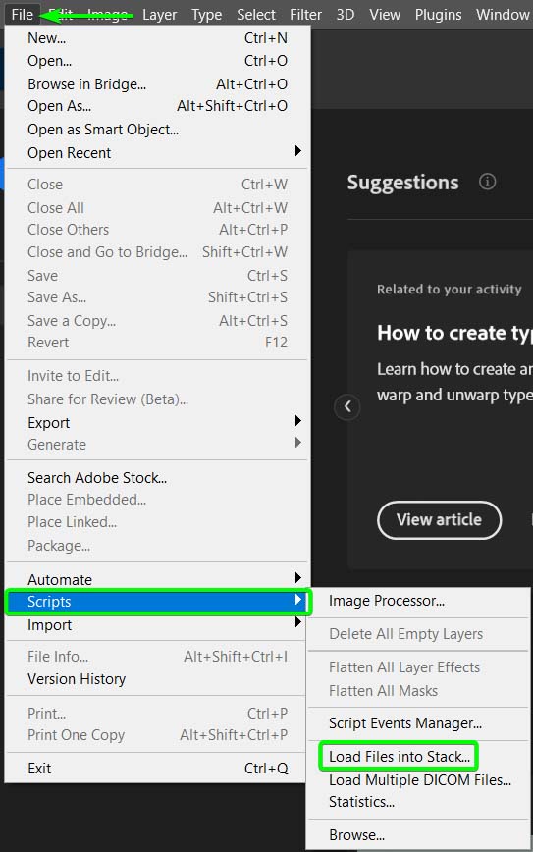The width and height of the screenshot is (533, 852).
Task: Choose Load Files into Stack…
Action: pos(399,757)
